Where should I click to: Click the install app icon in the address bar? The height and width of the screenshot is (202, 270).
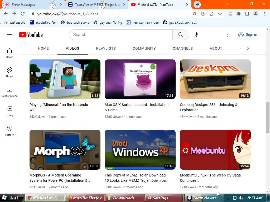pyautogui.click(x=203, y=14)
